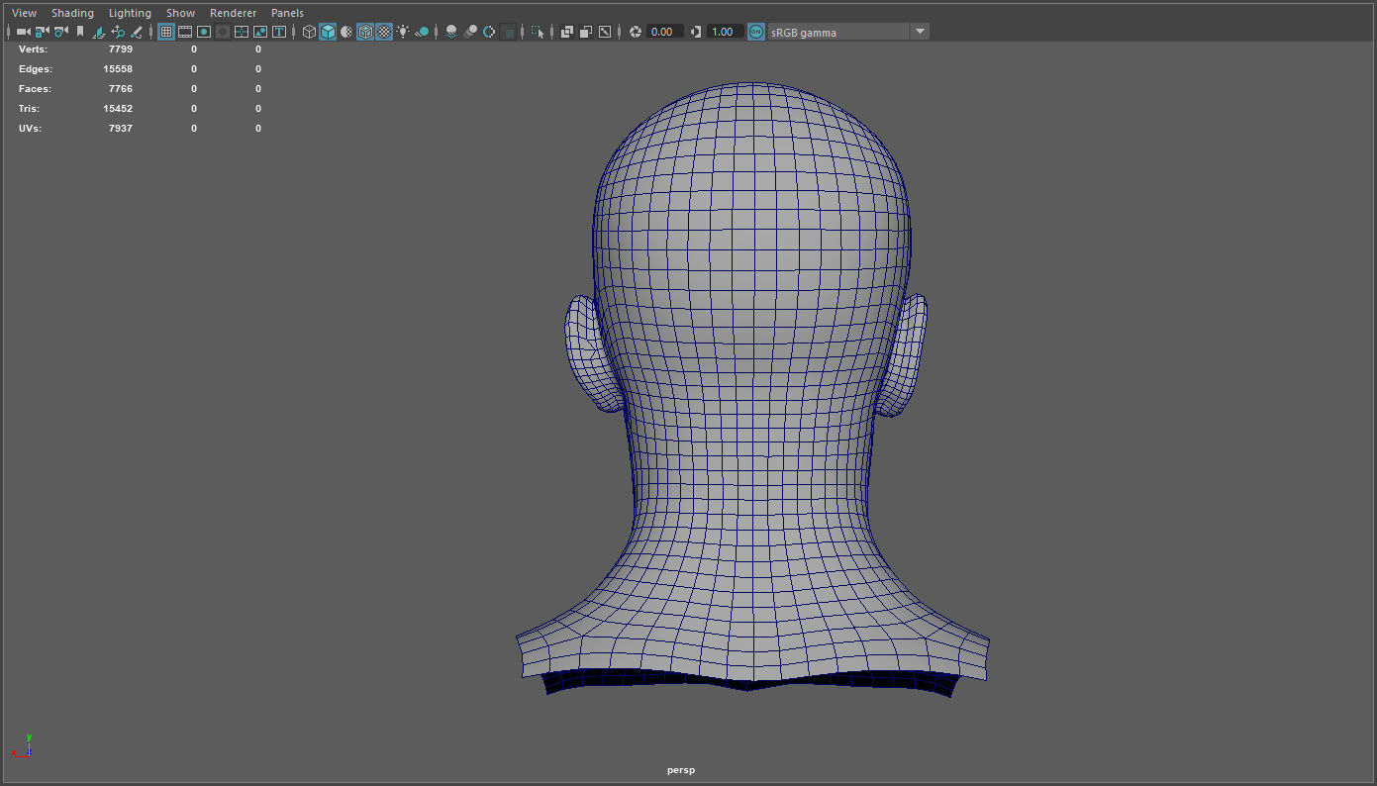This screenshot has height=786, width=1377.
Task: Open the View menu
Action: coord(24,13)
